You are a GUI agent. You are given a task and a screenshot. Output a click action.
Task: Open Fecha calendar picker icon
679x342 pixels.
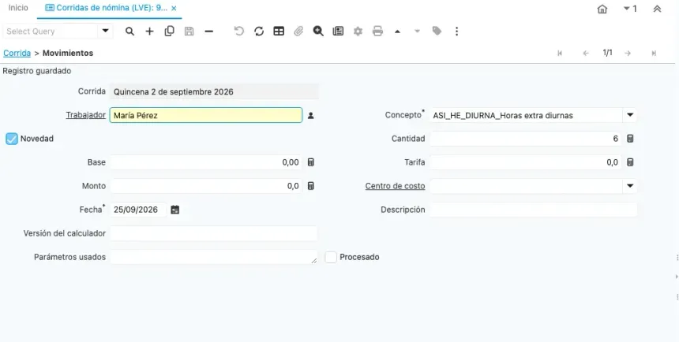[175, 210]
